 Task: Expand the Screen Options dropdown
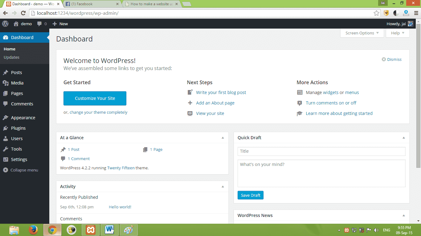point(362,33)
